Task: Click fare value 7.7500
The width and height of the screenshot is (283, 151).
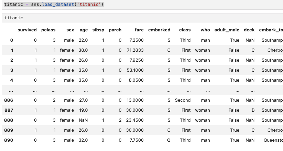Action: point(137,140)
